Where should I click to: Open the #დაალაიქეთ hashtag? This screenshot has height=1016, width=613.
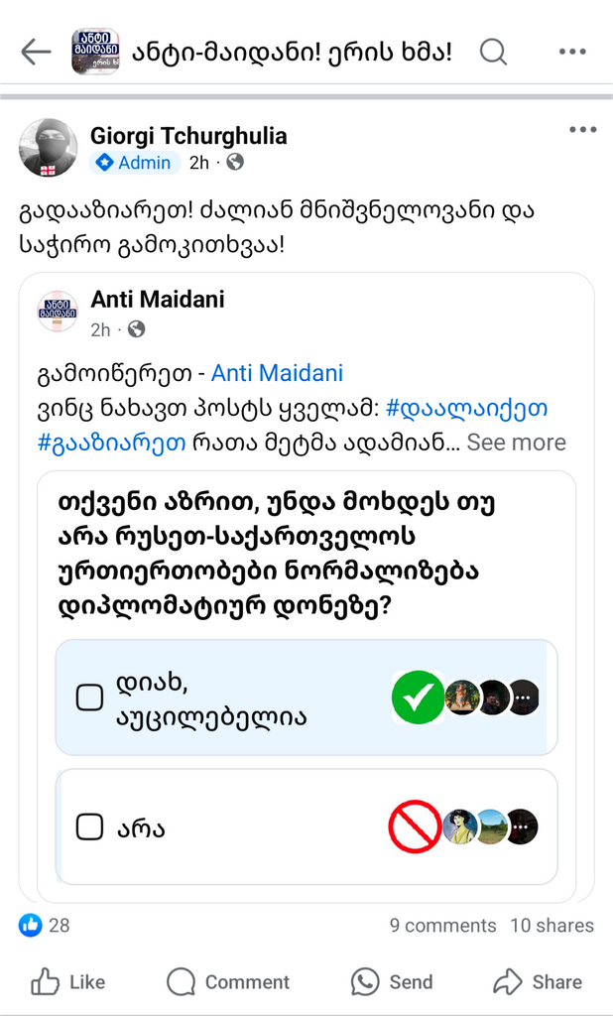coord(466,408)
